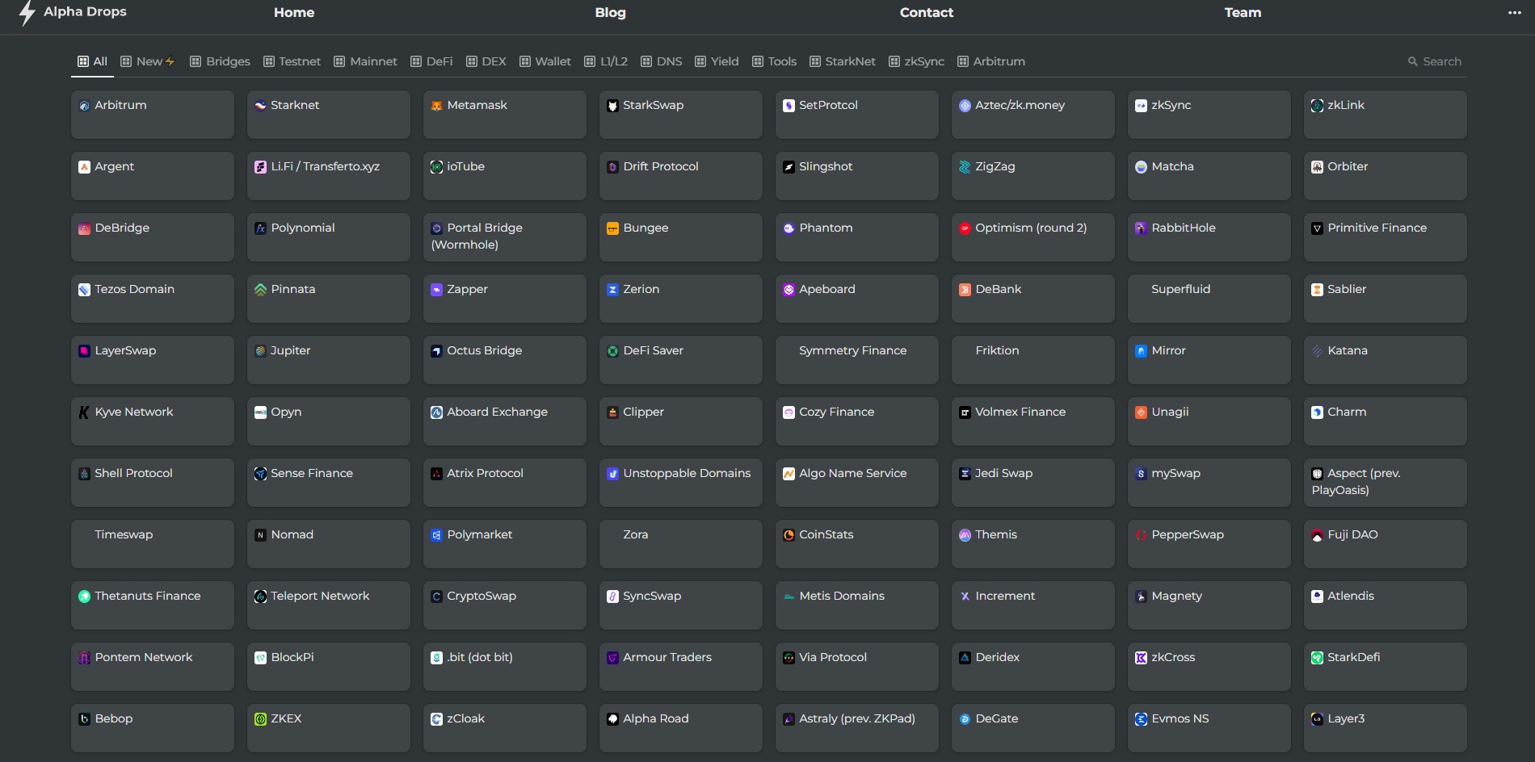Open the Team navigation link
1535x762 pixels.
pyautogui.click(x=1243, y=13)
